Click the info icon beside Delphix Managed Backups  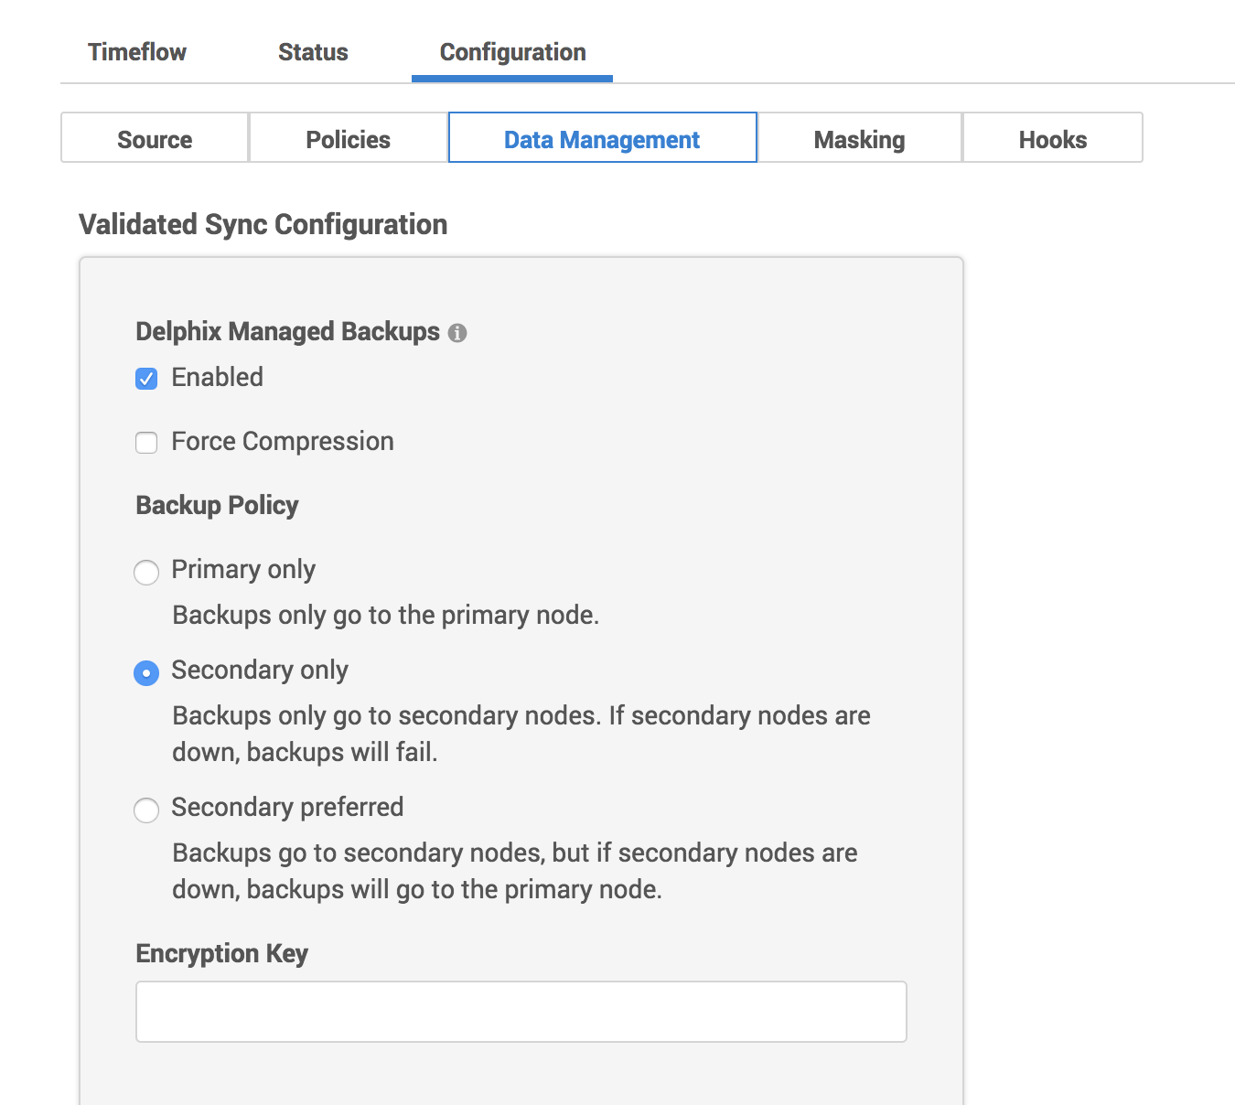(x=458, y=333)
